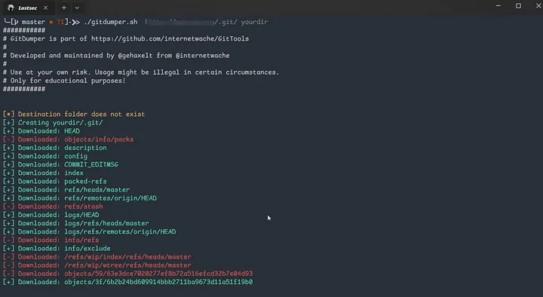The width and height of the screenshot is (543, 297).
Task: Click the ./gitdumper.sh command text
Action: click(111, 22)
